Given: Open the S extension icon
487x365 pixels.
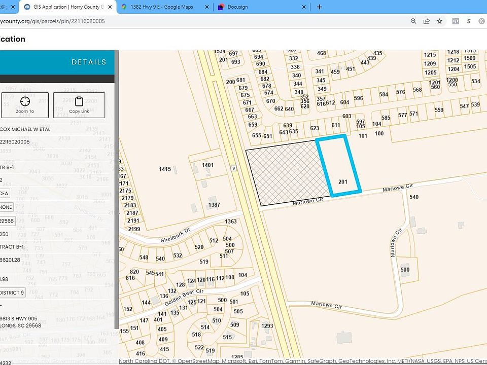Looking at the screenshot, I should (x=469, y=21).
